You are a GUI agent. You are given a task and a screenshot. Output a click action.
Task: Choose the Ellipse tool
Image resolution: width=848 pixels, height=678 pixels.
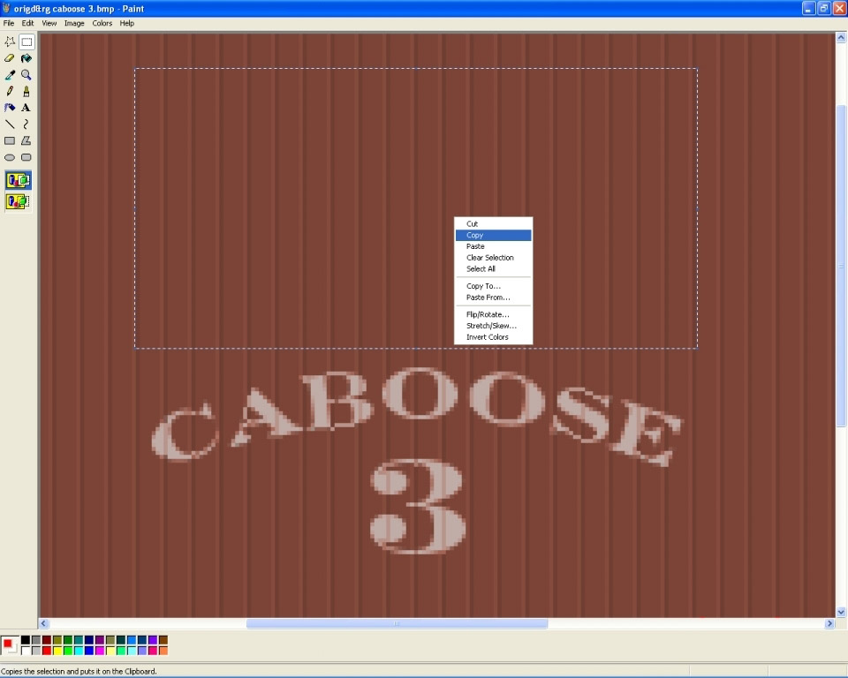pos(10,157)
